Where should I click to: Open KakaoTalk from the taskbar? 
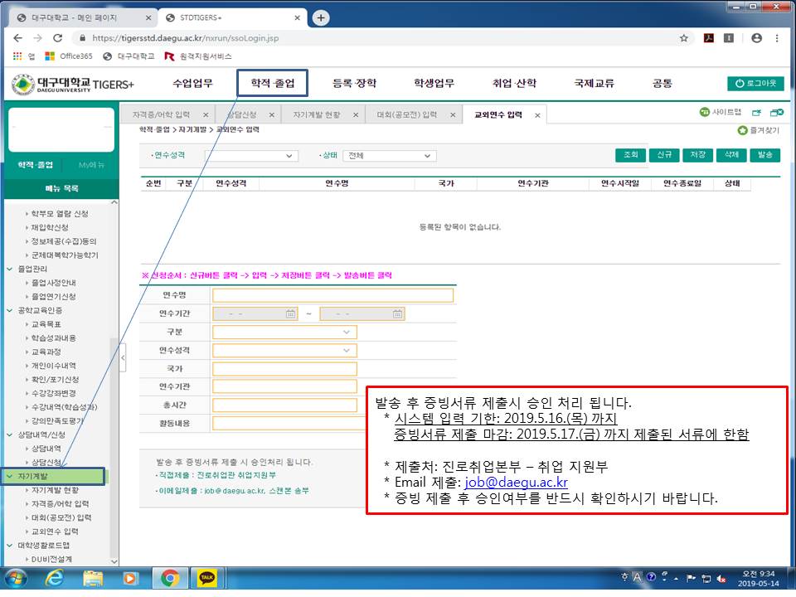(207, 578)
